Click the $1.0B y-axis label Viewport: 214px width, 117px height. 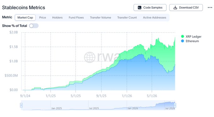(14, 61)
